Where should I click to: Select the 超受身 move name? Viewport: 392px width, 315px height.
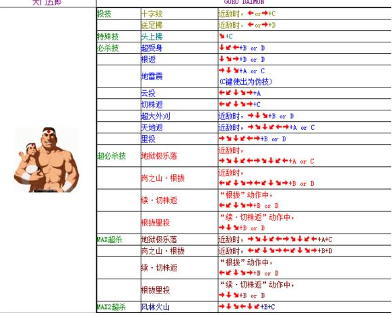point(152,48)
